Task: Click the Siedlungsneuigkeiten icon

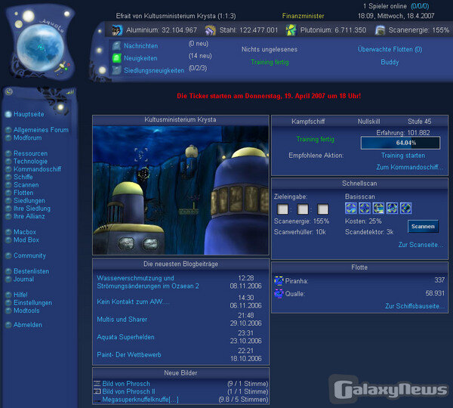Action: click(x=116, y=70)
